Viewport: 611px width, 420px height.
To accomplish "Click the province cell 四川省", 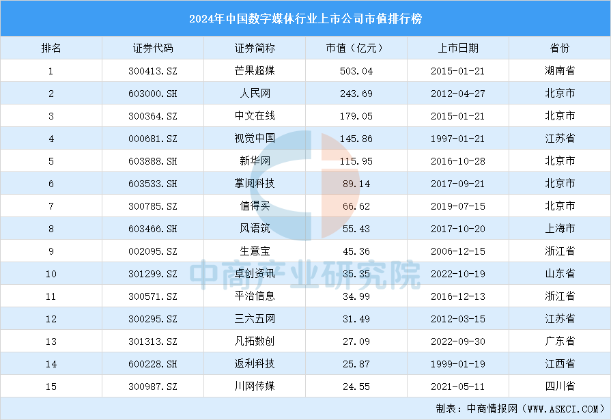I will point(560,387).
